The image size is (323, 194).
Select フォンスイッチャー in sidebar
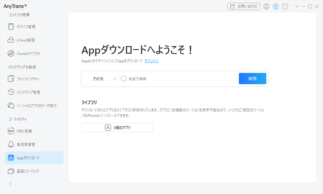[34, 79]
